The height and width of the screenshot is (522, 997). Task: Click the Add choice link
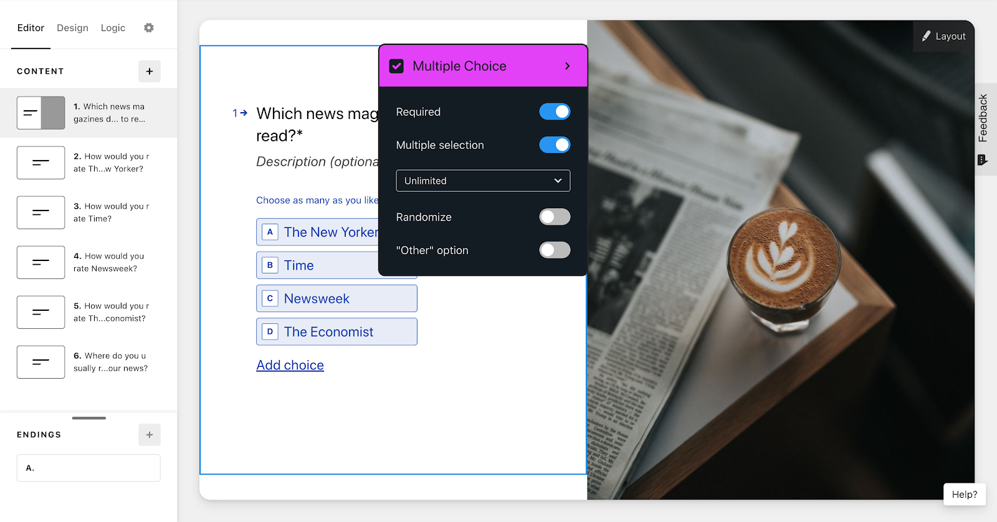[x=290, y=365]
